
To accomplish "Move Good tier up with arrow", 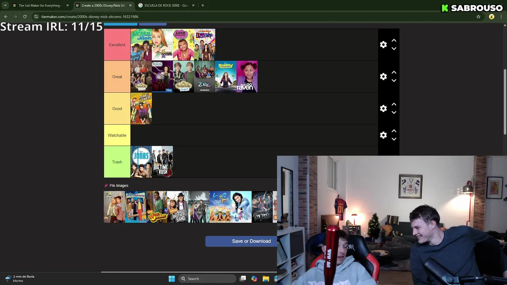I will click(x=394, y=104).
